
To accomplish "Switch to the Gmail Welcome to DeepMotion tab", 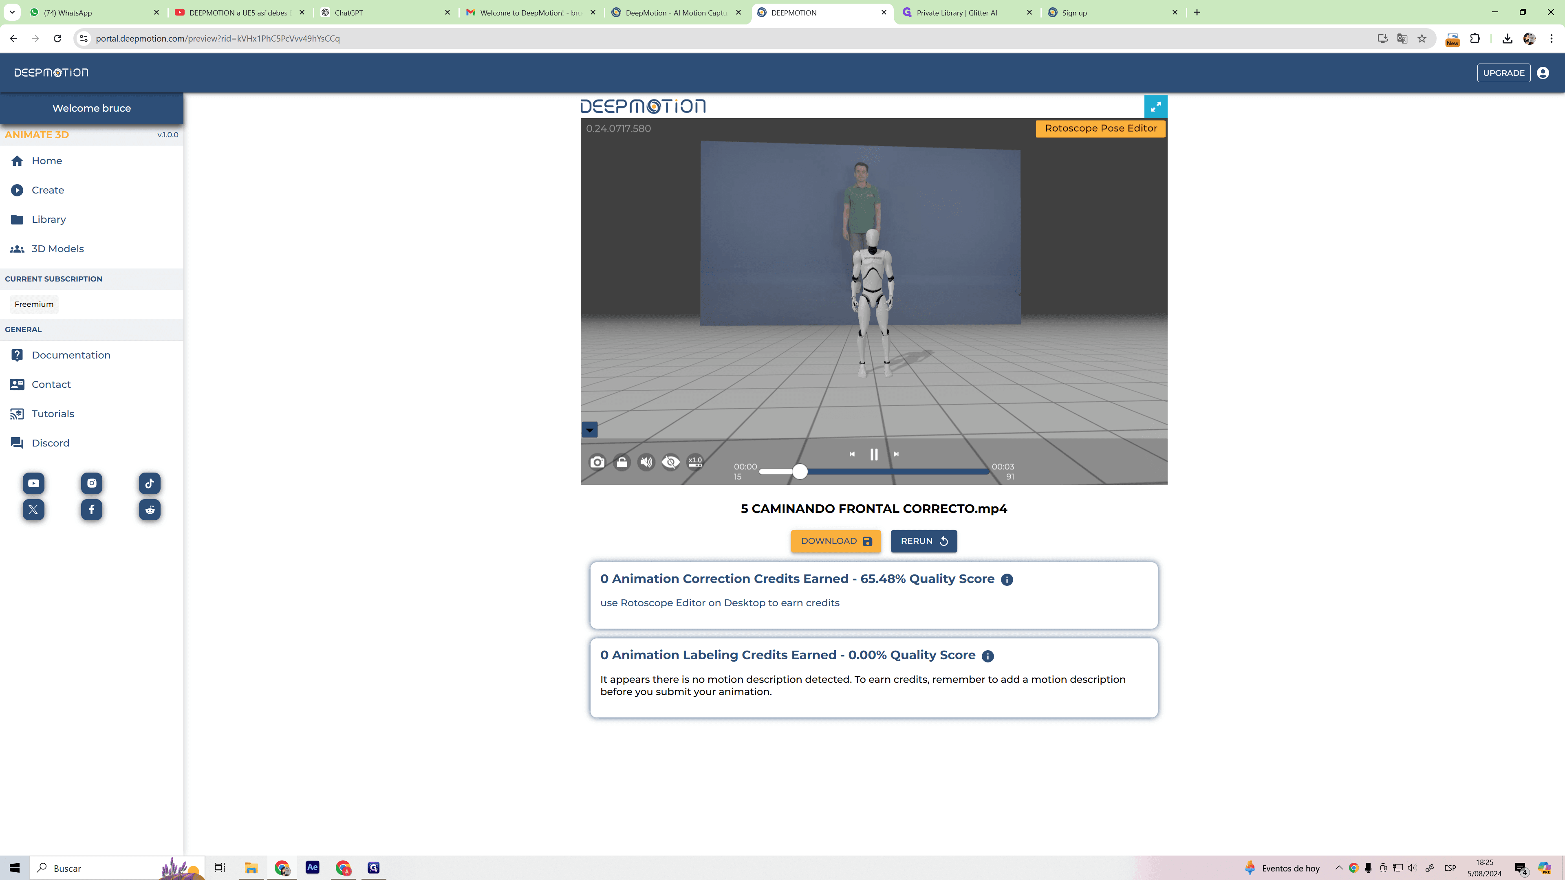I will [x=530, y=13].
